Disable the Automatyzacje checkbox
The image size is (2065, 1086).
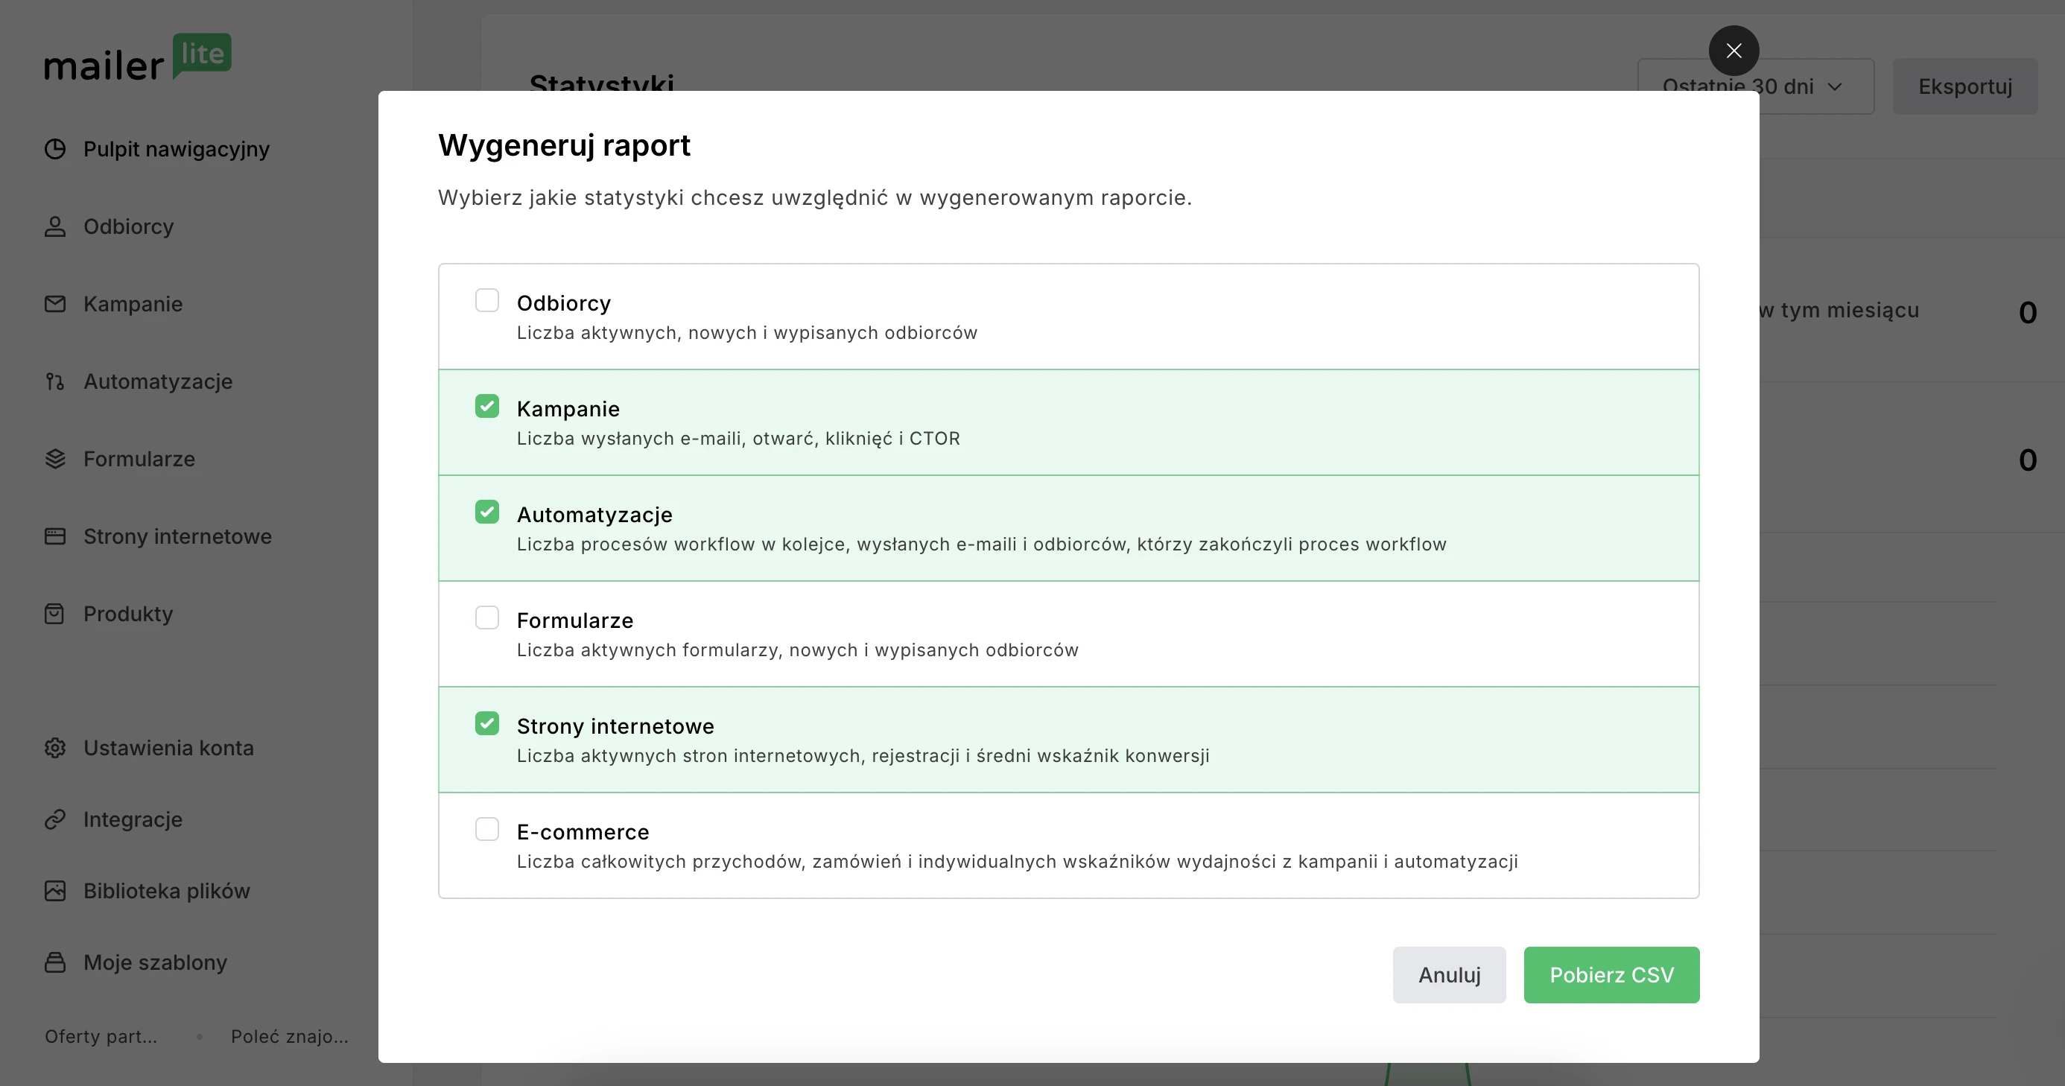pos(486,512)
